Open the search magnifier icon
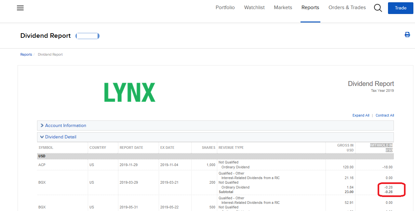The image size is (415, 211). pos(378,8)
